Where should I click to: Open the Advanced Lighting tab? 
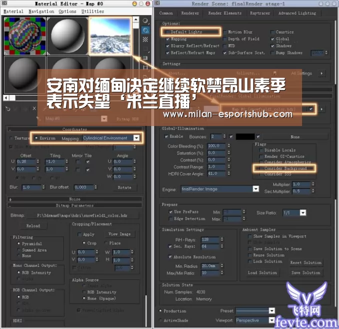297,13
